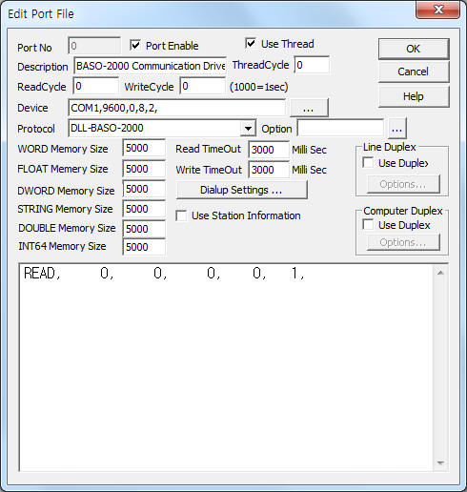This screenshot has height=492, width=467.
Task: Disable the Use Thread checkbox
Action: tap(251, 43)
